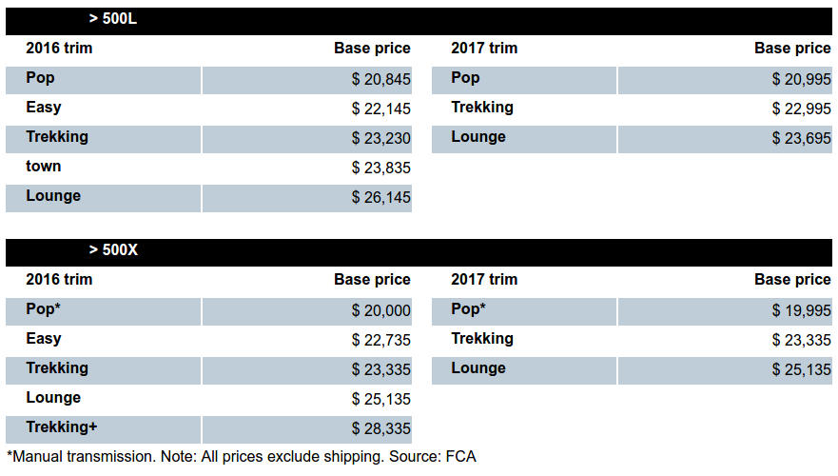Select the "town" trim label
Screen dimensions: 838x476
(x=44, y=167)
